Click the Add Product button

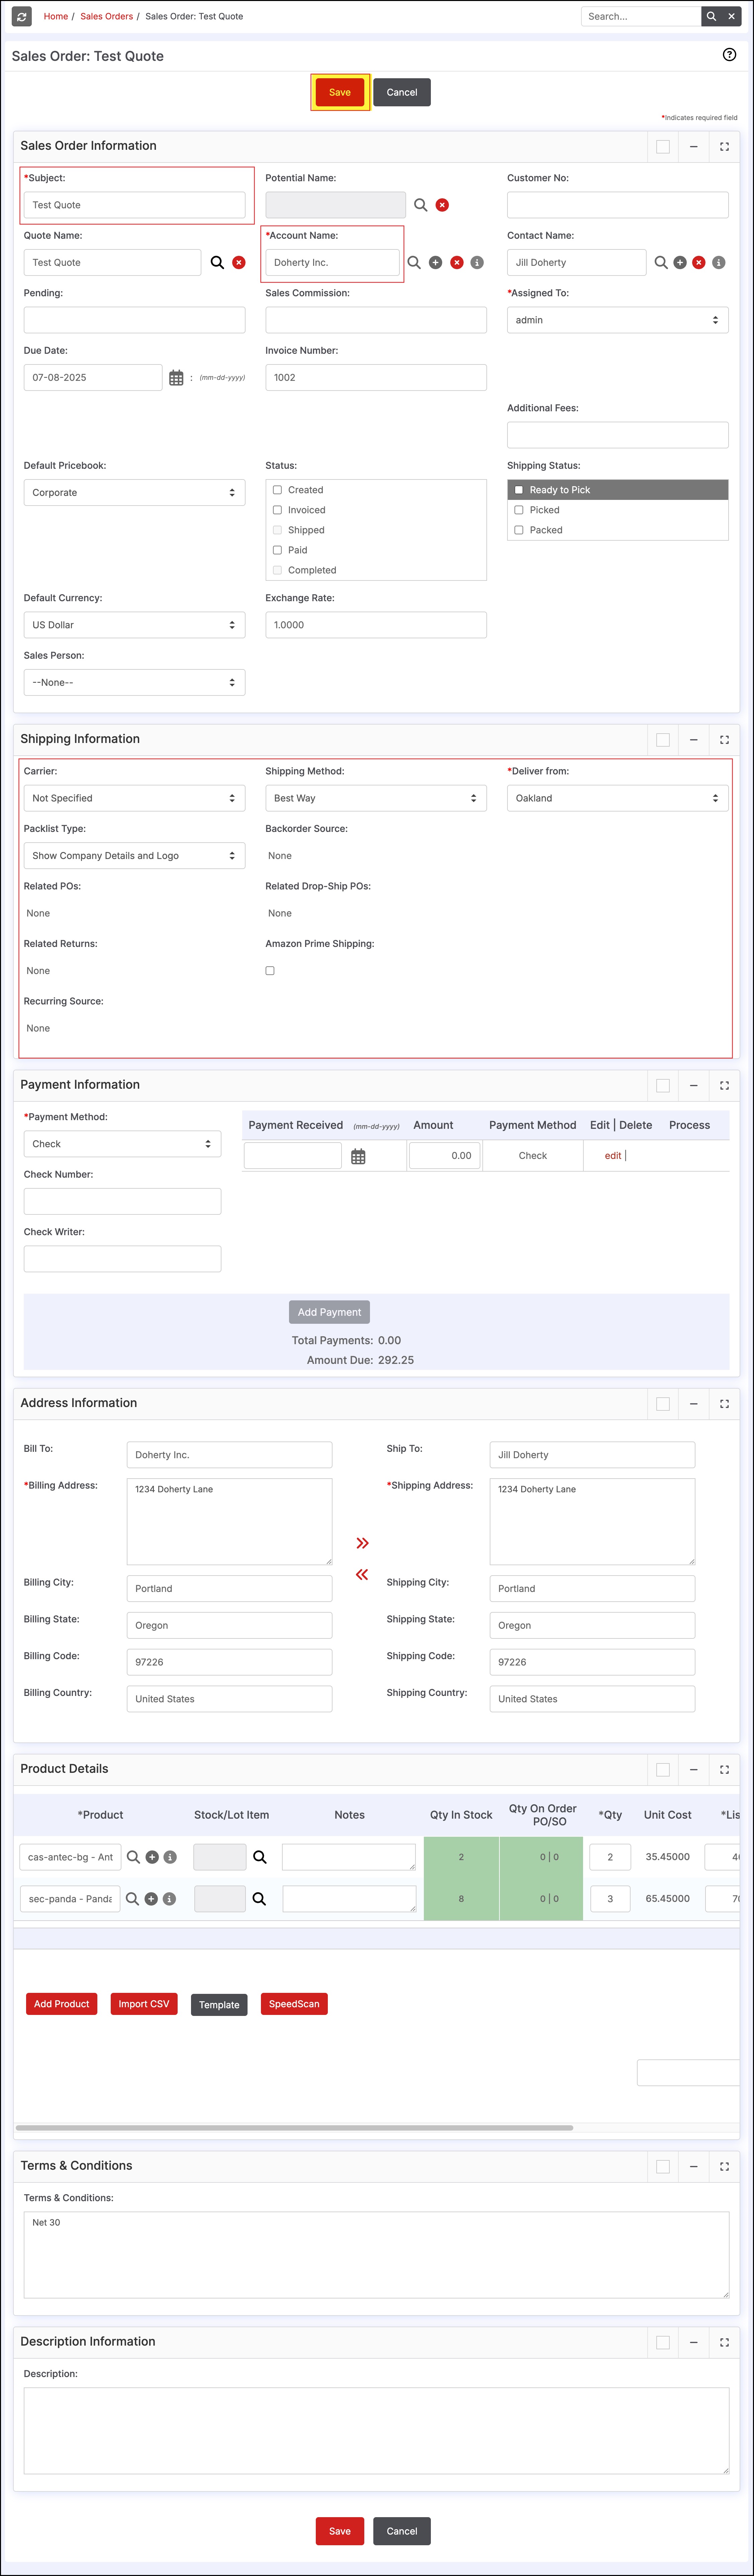pyautogui.click(x=62, y=2004)
